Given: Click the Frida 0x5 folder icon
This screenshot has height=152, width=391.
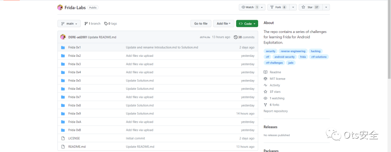Looking at the screenshot, I should tap(63, 80).
